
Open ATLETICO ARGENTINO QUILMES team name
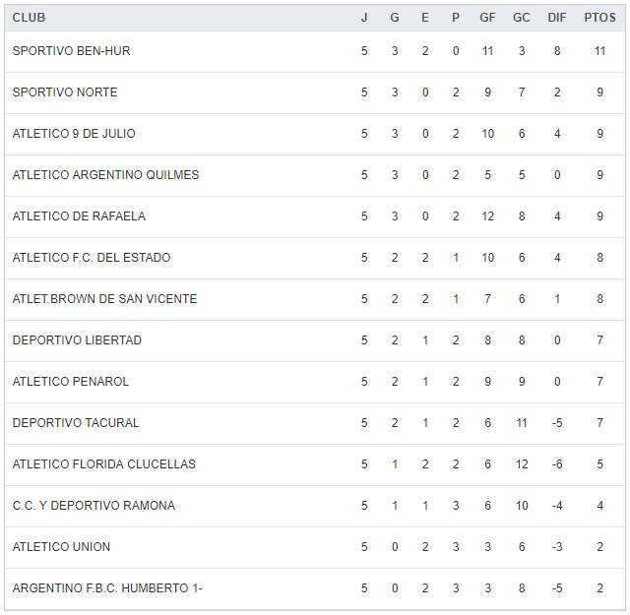(x=105, y=175)
